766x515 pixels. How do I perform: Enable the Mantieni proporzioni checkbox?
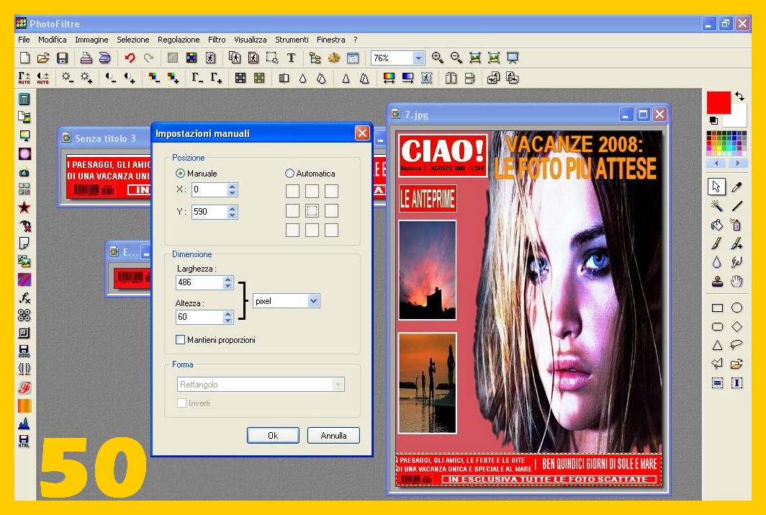point(181,339)
